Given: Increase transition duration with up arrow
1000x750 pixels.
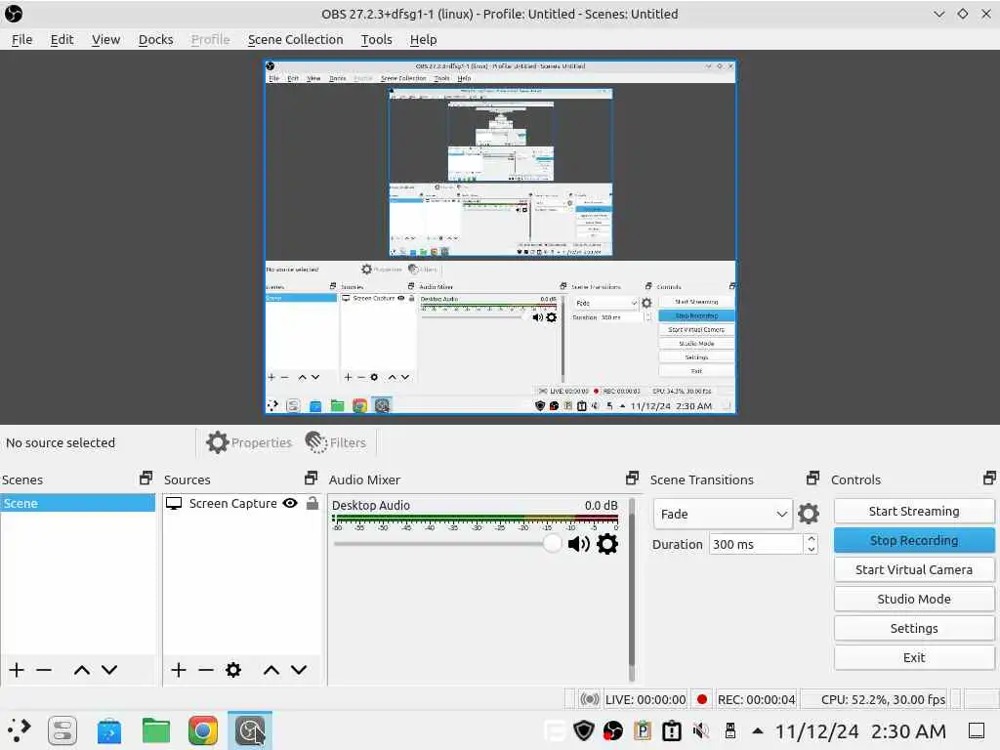Looking at the screenshot, I should [x=812, y=539].
